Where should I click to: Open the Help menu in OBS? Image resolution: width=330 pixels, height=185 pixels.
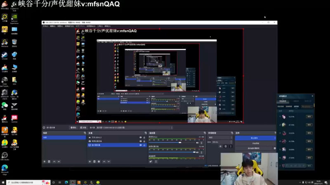pyautogui.click(x=108, y=26)
